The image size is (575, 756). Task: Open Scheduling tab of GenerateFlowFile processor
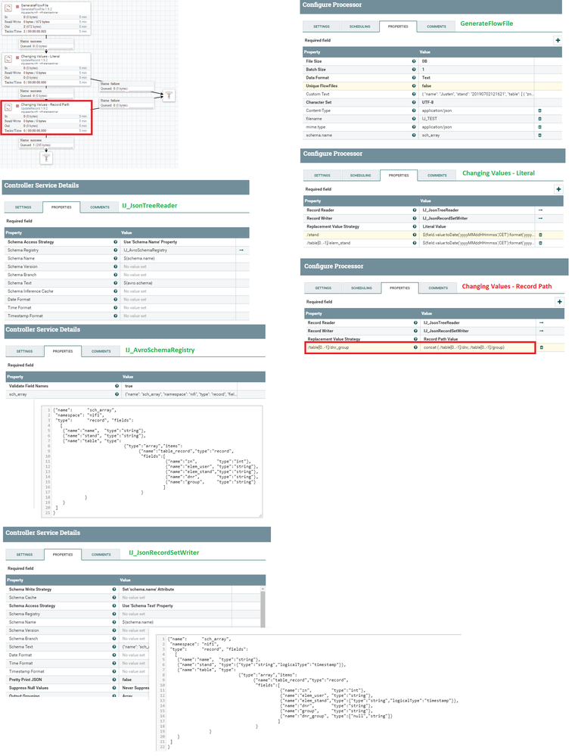click(359, 26)
